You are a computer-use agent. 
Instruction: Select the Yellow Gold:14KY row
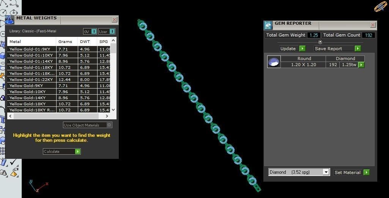[x=59, y=98]
